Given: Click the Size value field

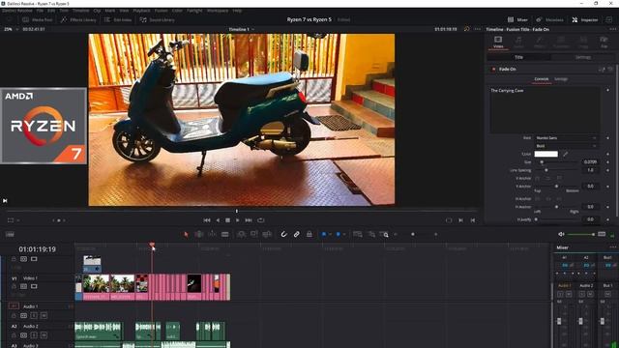Looking at the screenshot, I should (x=590, y=162).
